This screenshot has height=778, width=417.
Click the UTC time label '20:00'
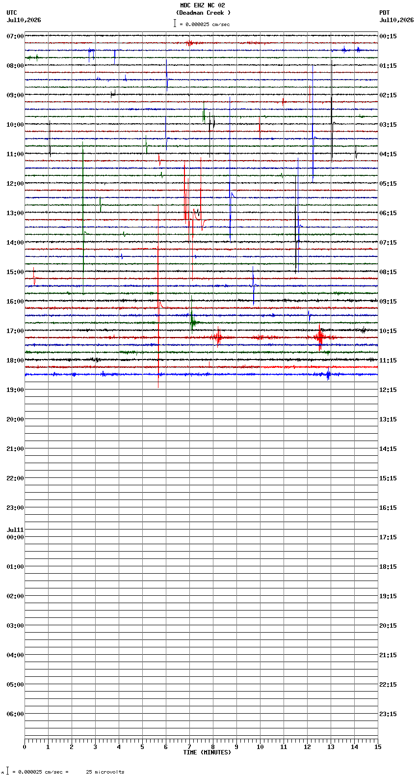tap(15, 419)
